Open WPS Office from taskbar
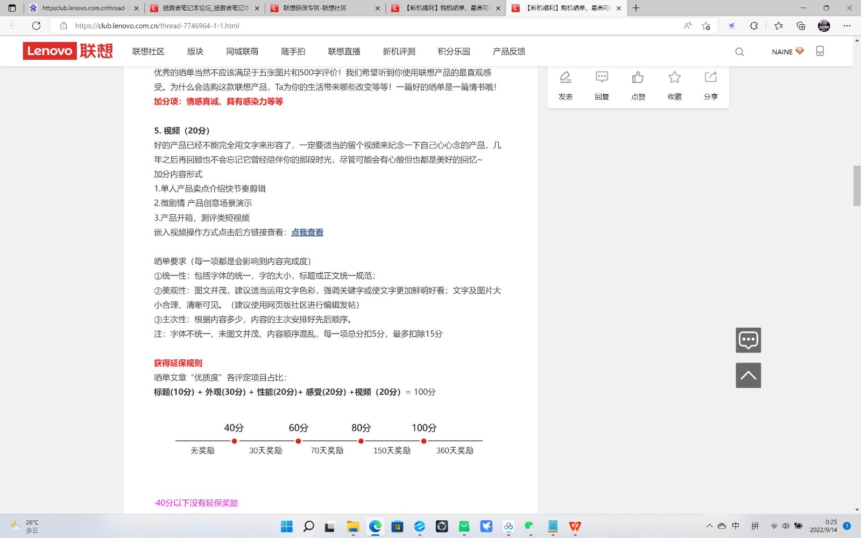The width and height of the screenshot is (861, 538). pyautogui.click(x=575, y=526)
